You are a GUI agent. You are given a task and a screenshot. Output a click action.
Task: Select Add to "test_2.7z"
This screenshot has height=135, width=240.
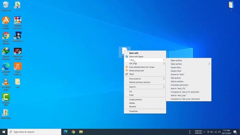pyautogui.click(x=189, y=88)
